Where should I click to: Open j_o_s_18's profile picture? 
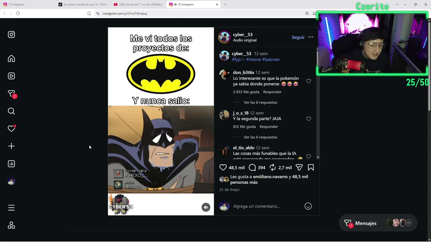pyautogui.click(x=224, y=115)
